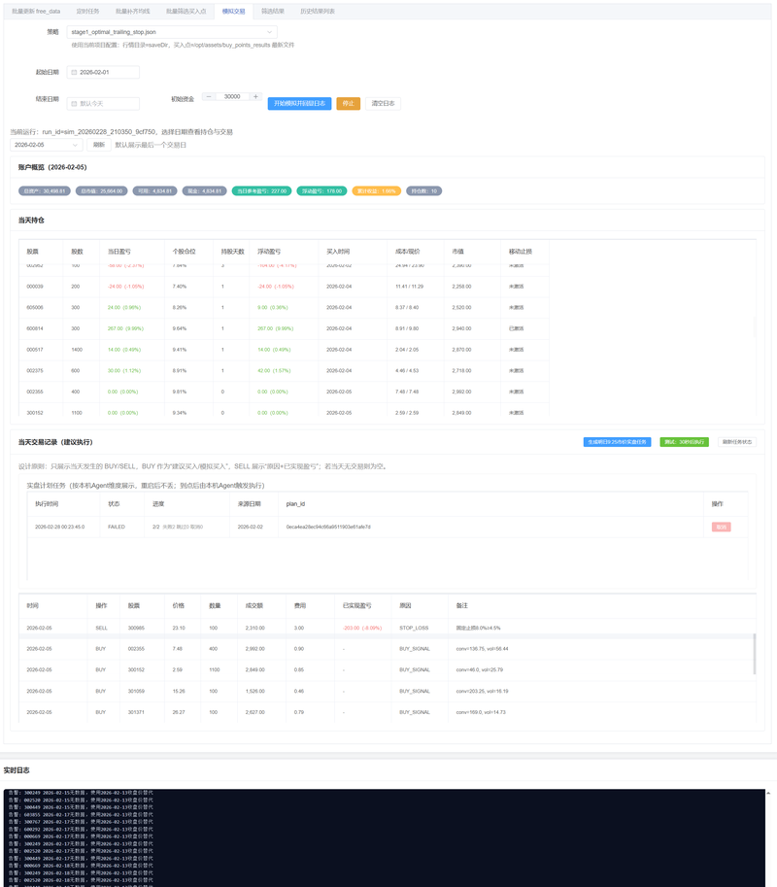Click the 清空日志 button
The image size is (777, 887).
pyautogui.click(x=383, y=104)
